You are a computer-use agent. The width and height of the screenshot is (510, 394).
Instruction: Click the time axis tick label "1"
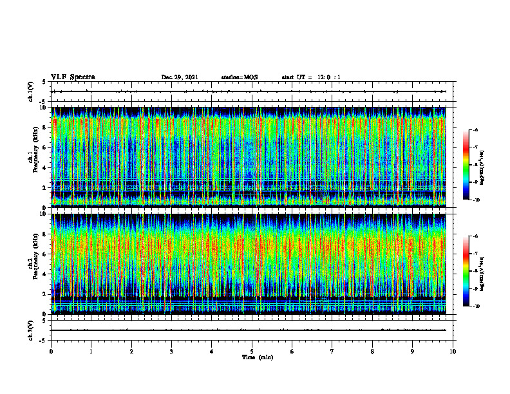pyautogui.click(x=91, y=352)
